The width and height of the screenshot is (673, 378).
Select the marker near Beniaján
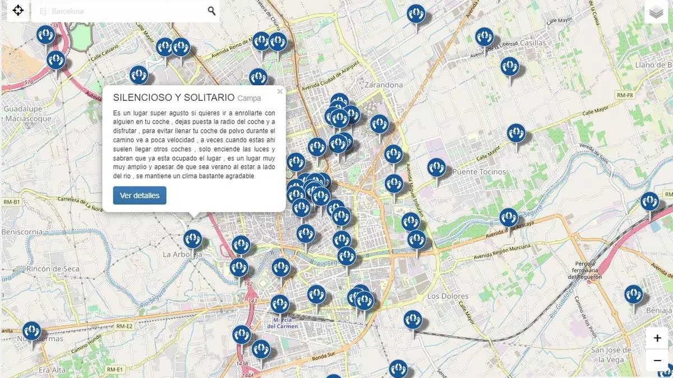634,295
